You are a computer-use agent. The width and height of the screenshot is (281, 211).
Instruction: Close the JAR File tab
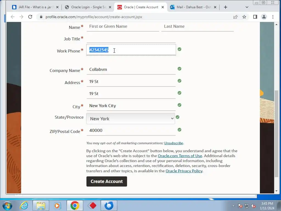[x=57, y=7]
